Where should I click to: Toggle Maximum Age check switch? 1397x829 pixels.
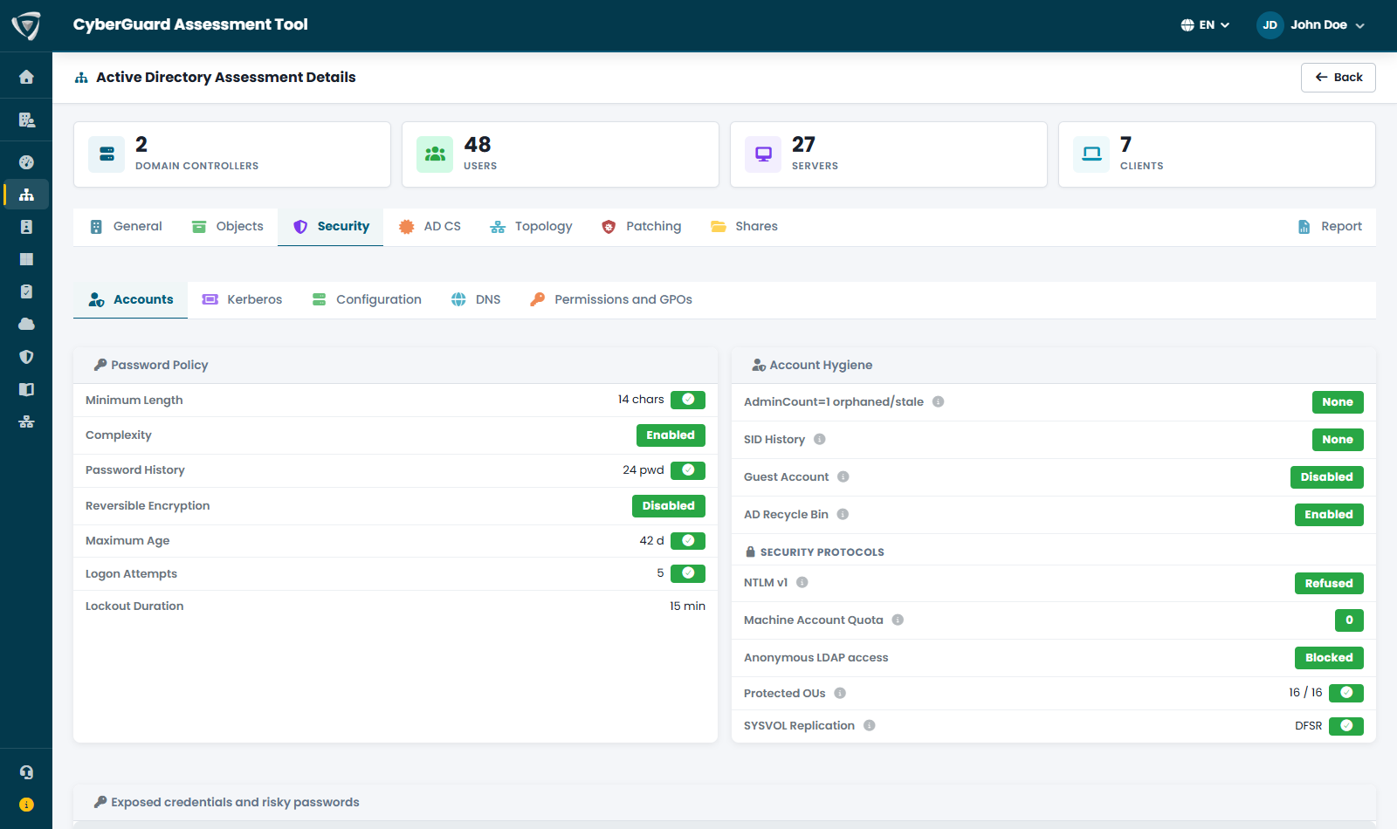[x=688, y=541]
